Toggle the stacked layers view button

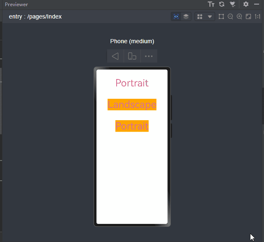click(x=186, y=16)
